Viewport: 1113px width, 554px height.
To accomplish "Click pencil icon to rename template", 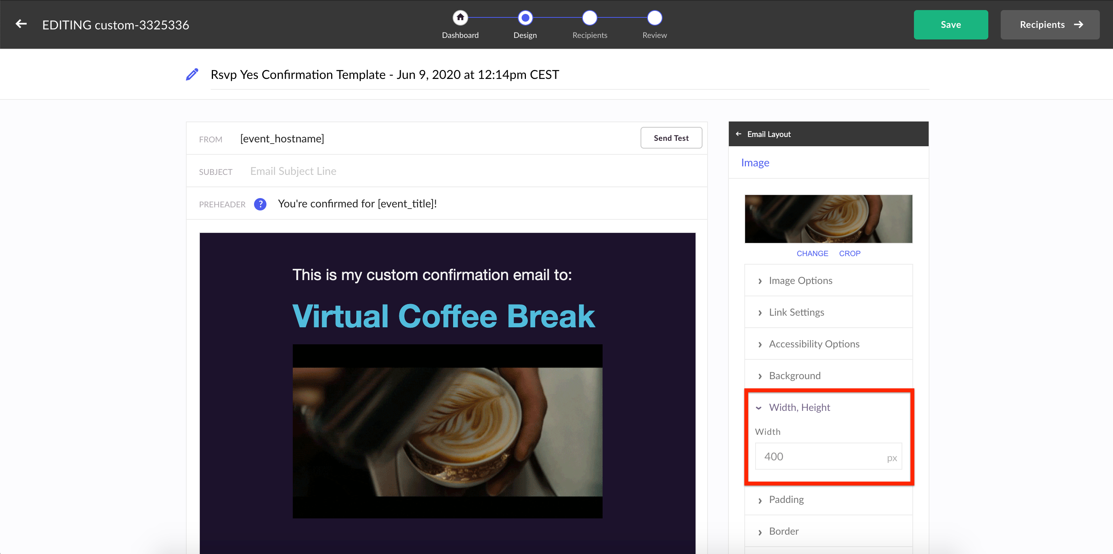I will coord(192,74).
